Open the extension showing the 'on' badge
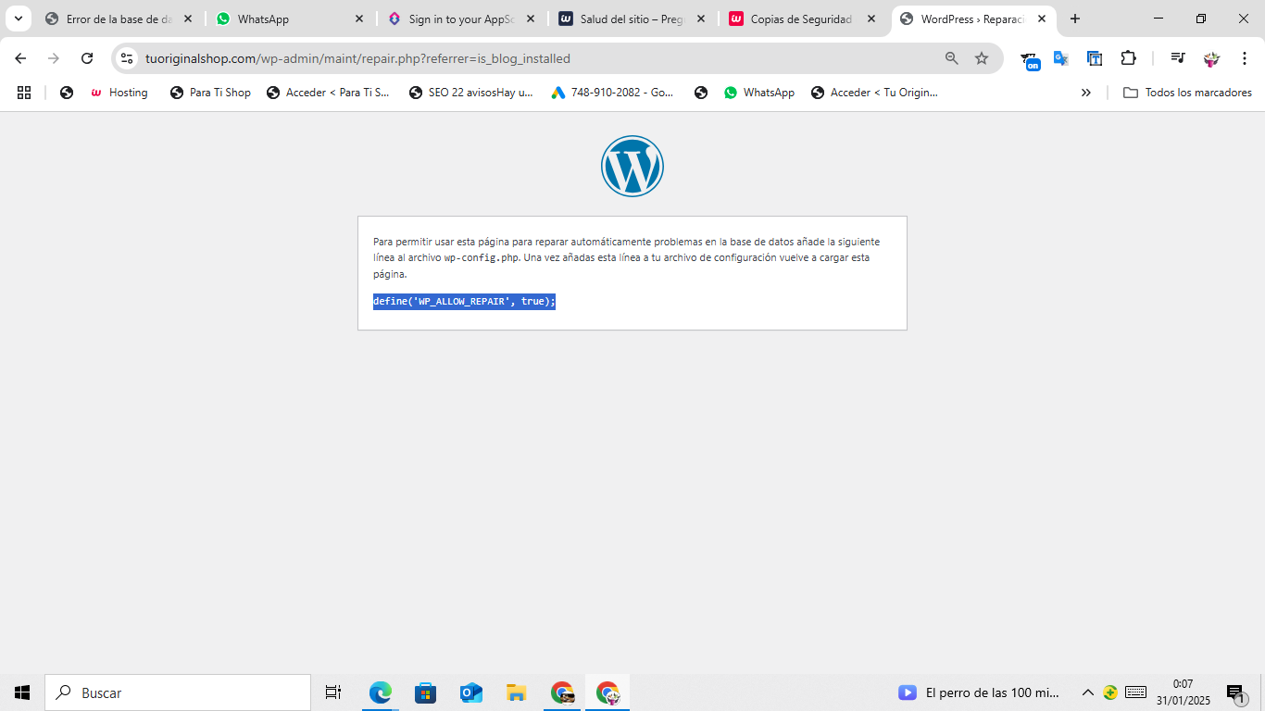 (1031, 60)
